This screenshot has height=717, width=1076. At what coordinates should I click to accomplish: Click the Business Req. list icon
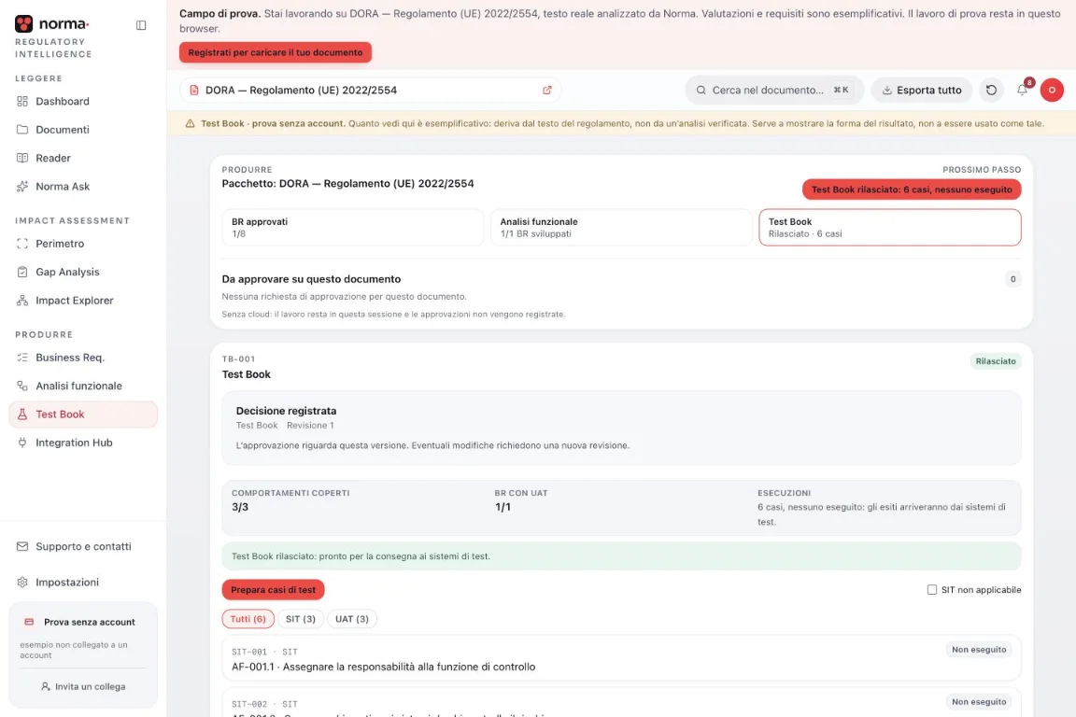(22, 358)
